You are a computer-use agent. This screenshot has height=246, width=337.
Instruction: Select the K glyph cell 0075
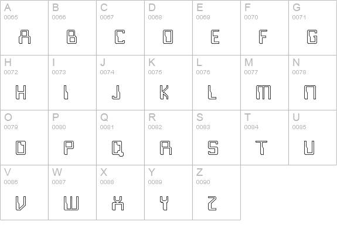coord(164,92)
